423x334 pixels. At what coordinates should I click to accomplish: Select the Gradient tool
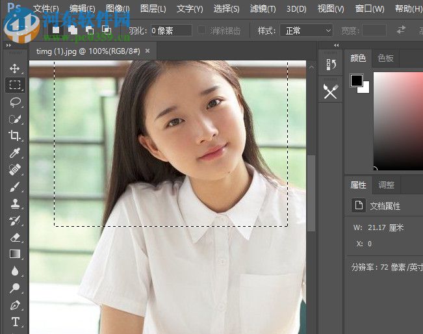(x=15, y=254)
